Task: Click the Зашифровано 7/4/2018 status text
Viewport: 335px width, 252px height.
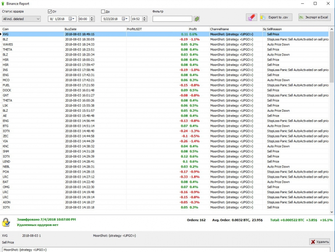Action: pyautogui.click(x=46, y=220)
